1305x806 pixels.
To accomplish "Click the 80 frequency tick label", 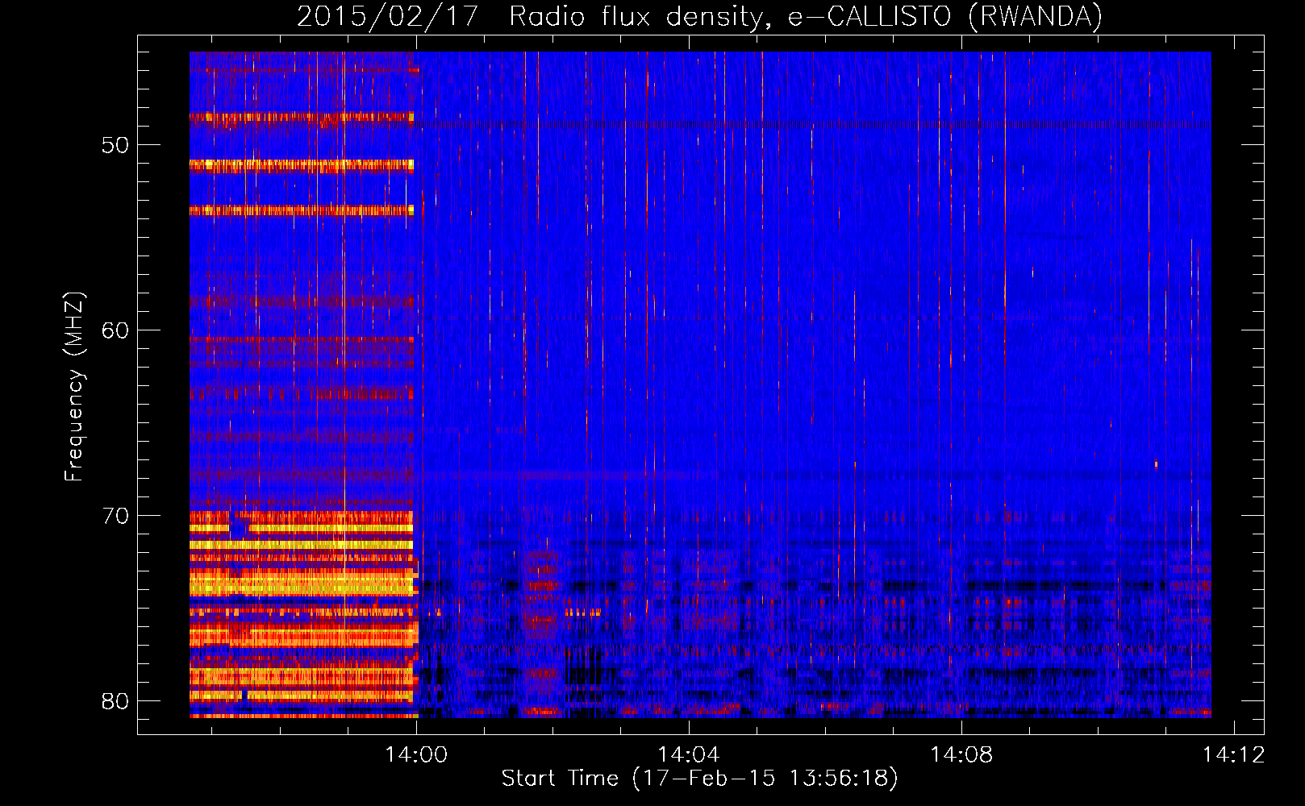I will tap(115, 701).
